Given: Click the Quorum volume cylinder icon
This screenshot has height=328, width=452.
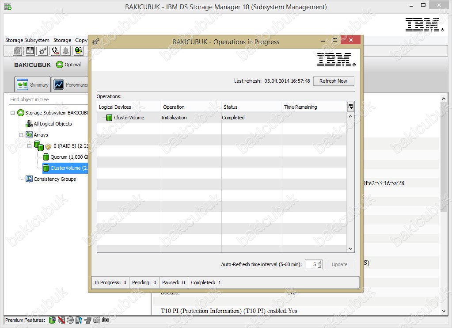Looking at the screenshot, I should tap(46, 157).
